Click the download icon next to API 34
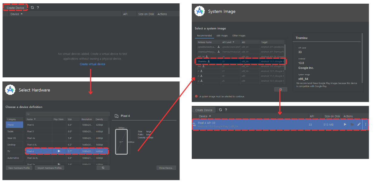Screen dimensions: 374x185 point(207,57)
